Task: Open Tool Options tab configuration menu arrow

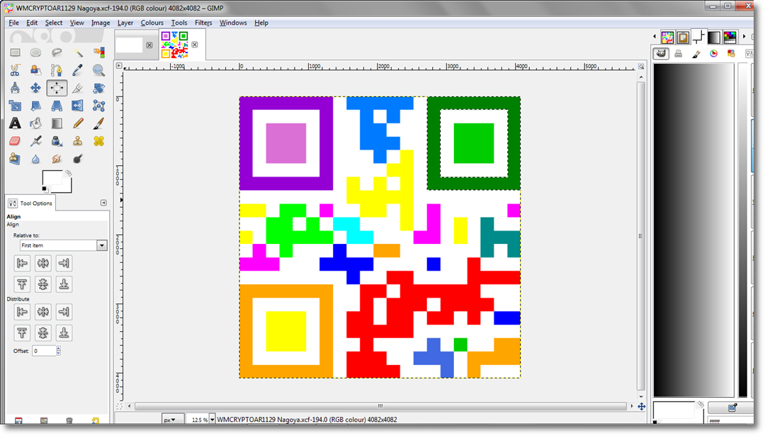Action: 103,203
